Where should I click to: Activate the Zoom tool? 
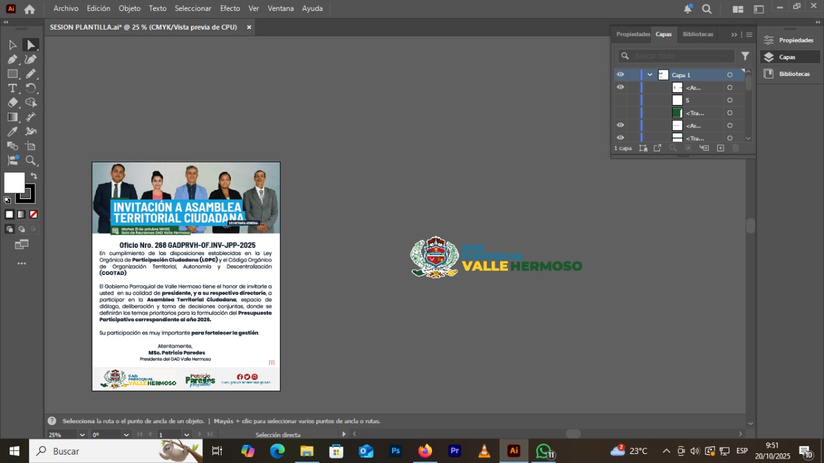[30, 161]
